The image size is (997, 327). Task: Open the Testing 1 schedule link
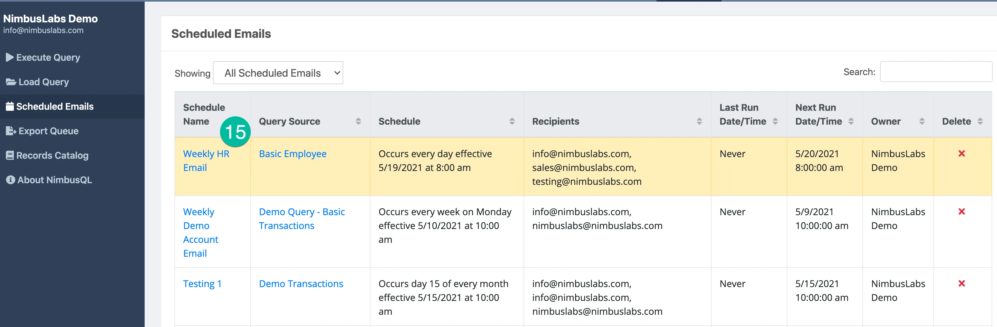pos(202,284)
